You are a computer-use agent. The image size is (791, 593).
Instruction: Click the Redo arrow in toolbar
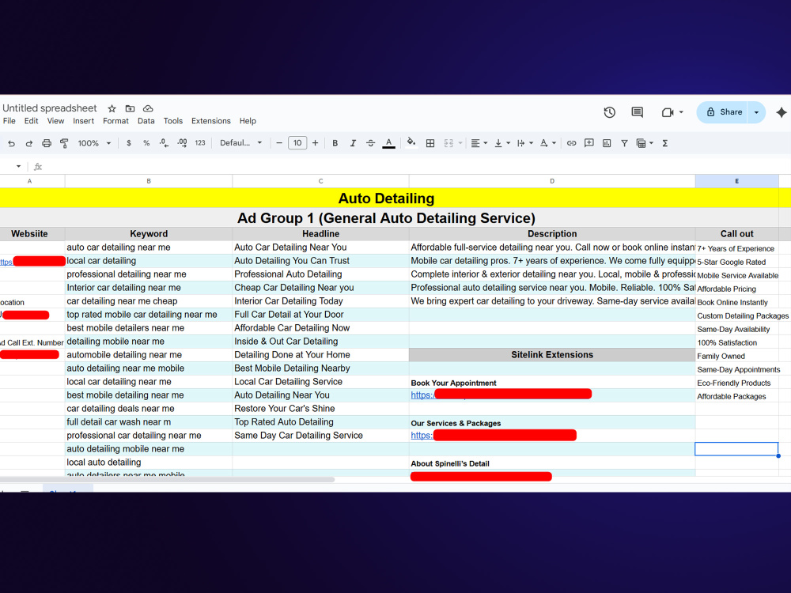[x=28, y=143]
